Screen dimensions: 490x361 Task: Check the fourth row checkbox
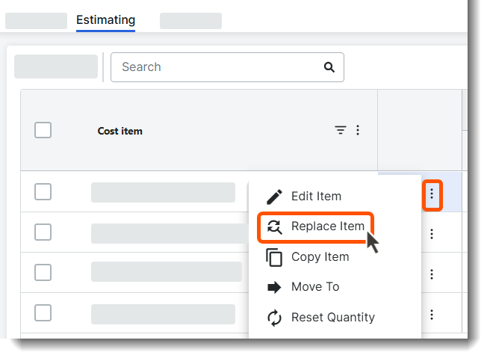click(x=43, y=313)
